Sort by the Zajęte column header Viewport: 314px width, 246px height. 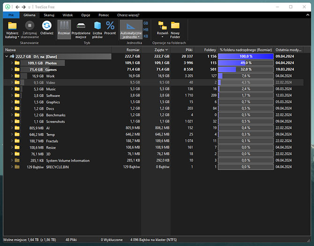[x=156, y=50]
